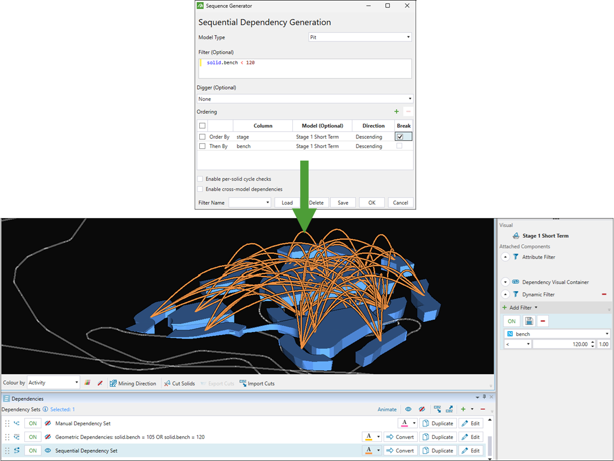
Task: Uncheck Break for the stage ordering row
Action: [401, 137]
